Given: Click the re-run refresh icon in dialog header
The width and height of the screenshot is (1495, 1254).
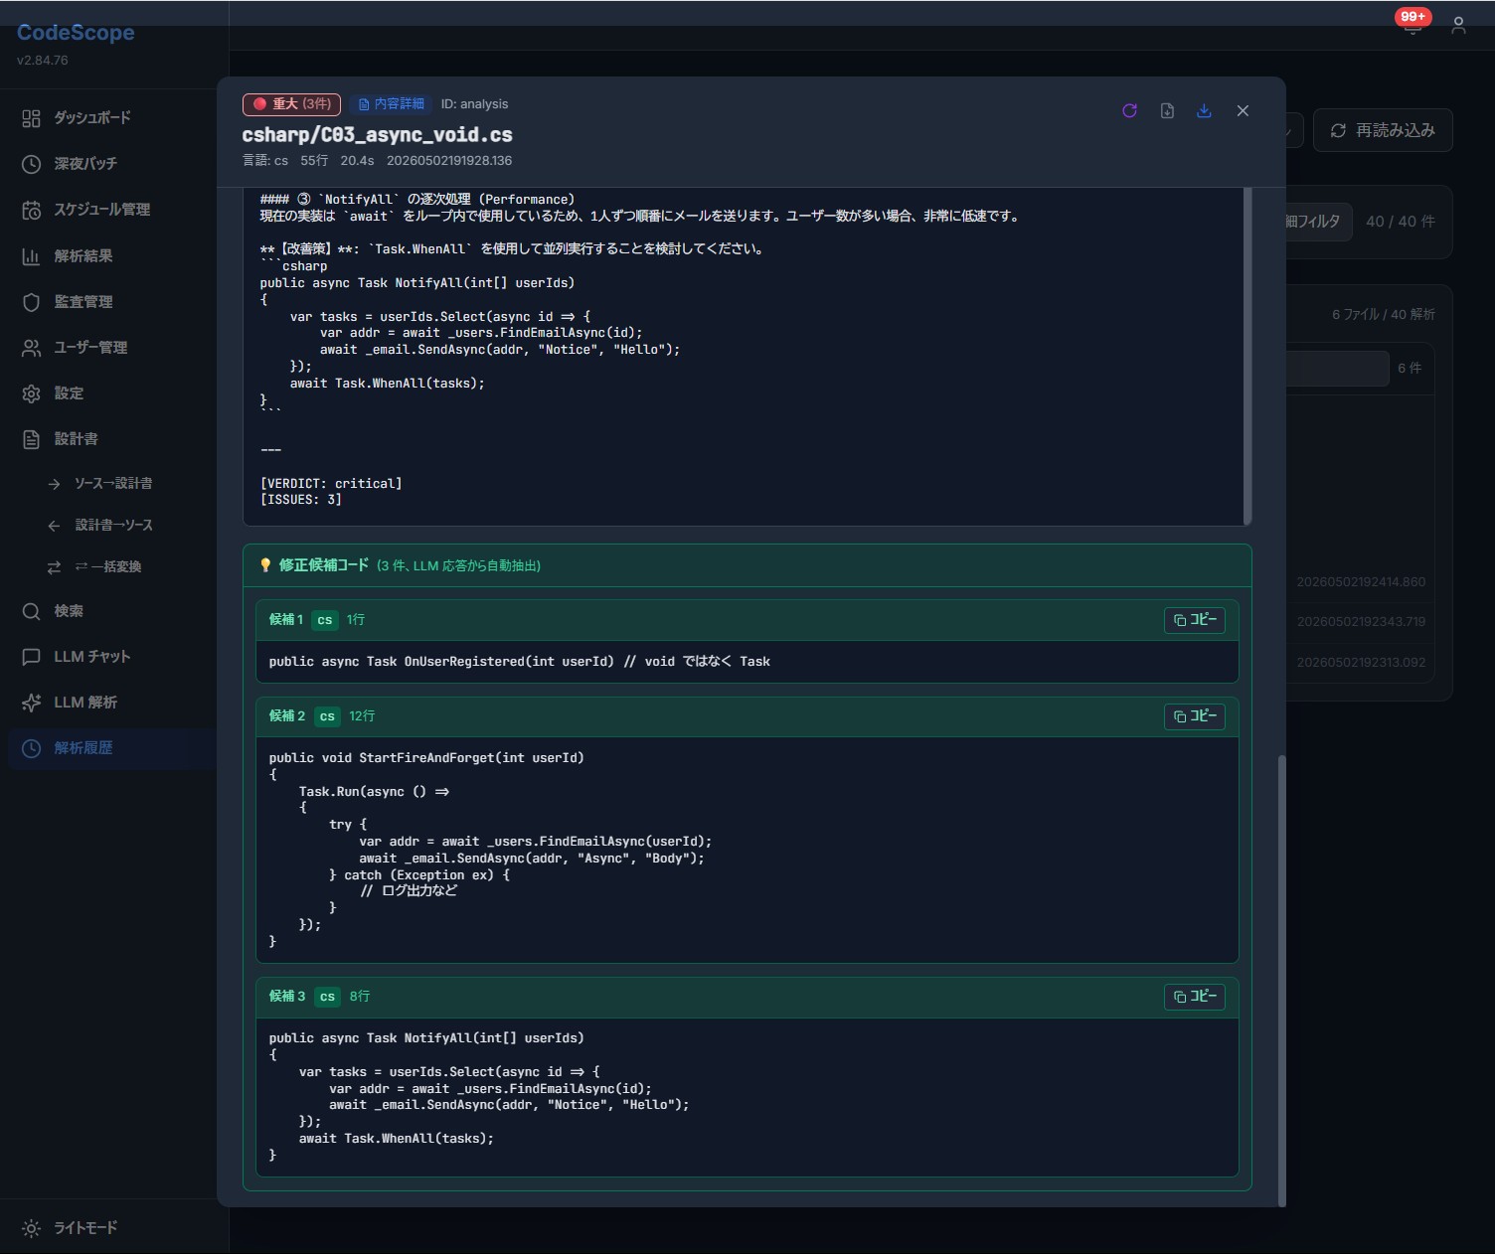Looking at the screenshot, I should pyautogui.click(x=1129, y=111).
